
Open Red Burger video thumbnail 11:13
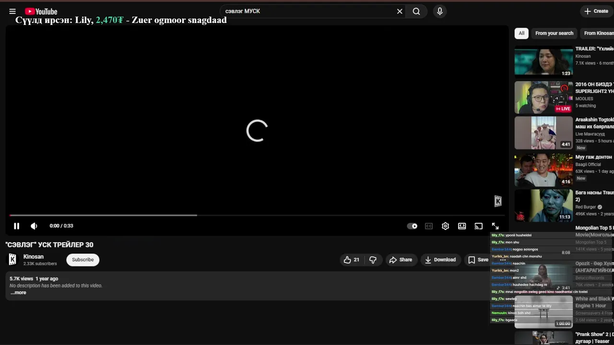[544, 205]
